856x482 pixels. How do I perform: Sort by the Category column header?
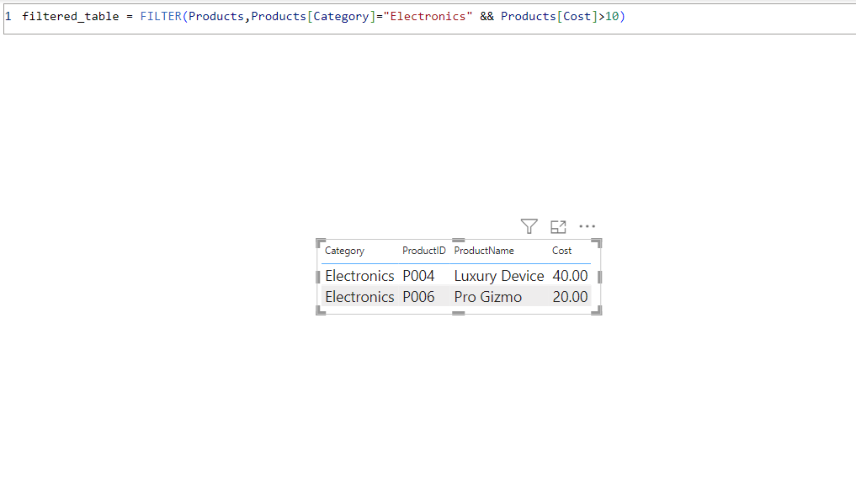tap(344, 251)
